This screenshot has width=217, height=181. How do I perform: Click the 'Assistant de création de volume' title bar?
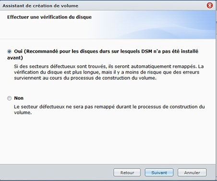click(40, 6)
